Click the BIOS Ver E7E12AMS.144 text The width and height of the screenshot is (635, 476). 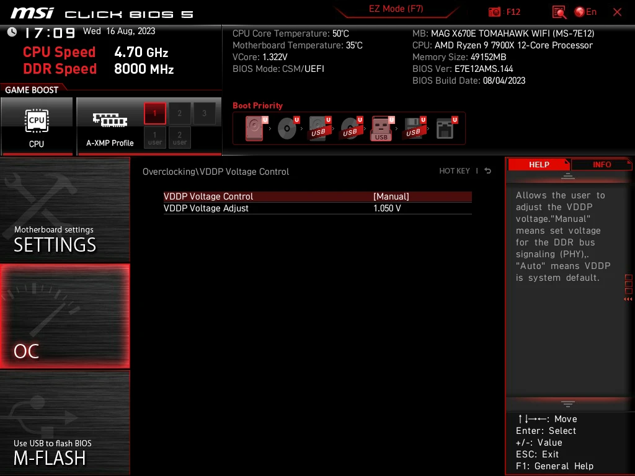tap(463, 69)
